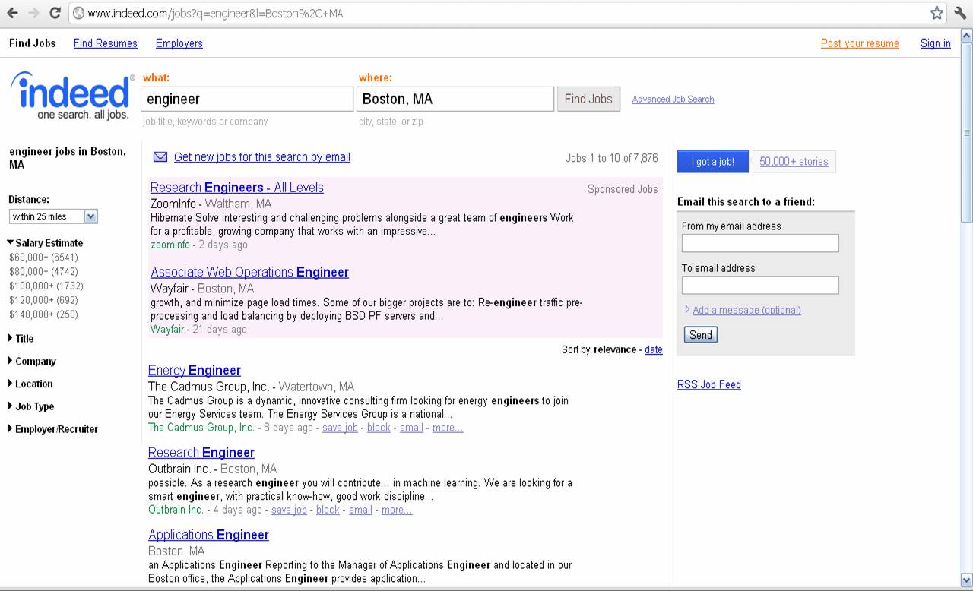The image size is (973, 591).
Task: Open the Employers page
Action: tap(179, 43)
